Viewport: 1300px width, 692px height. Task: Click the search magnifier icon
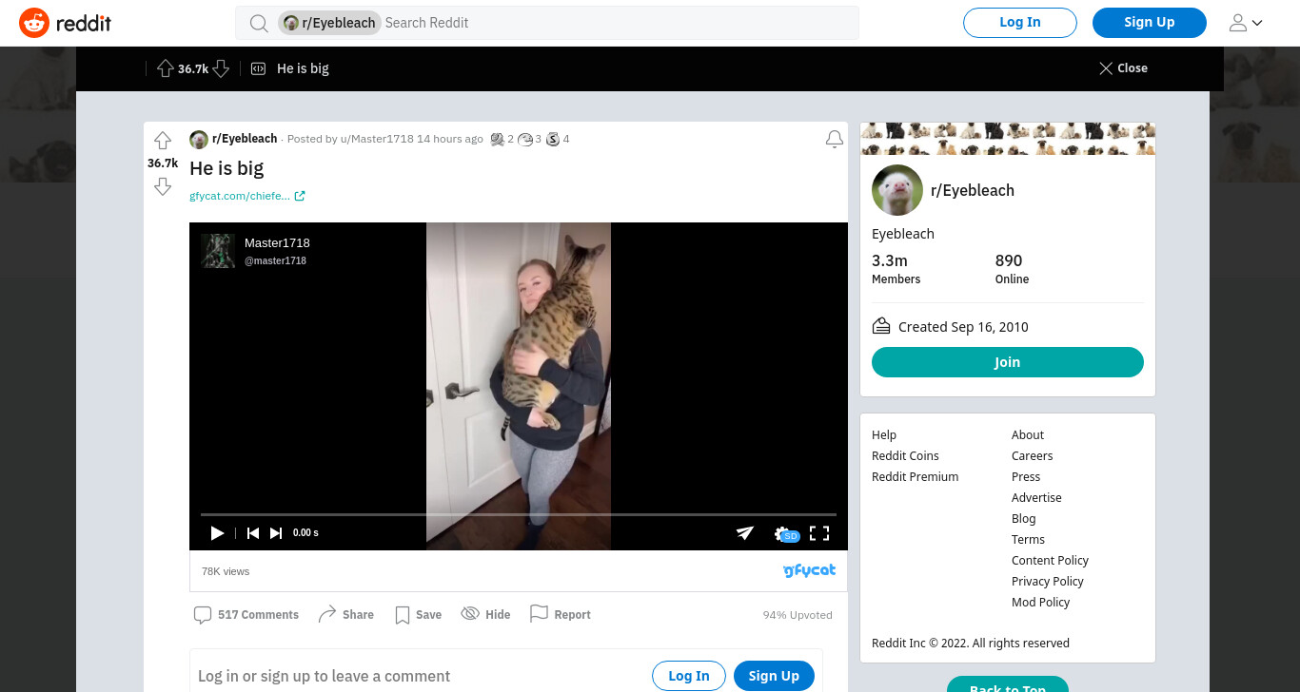point(259,23)
